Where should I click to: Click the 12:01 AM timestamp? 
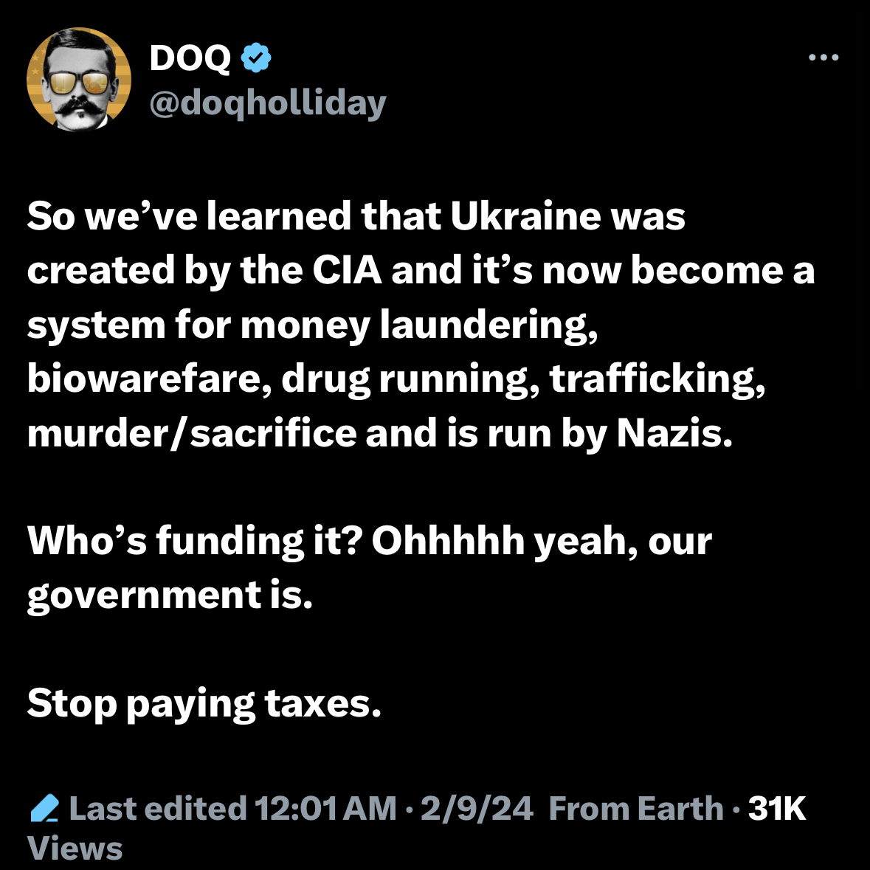point(325,809)
